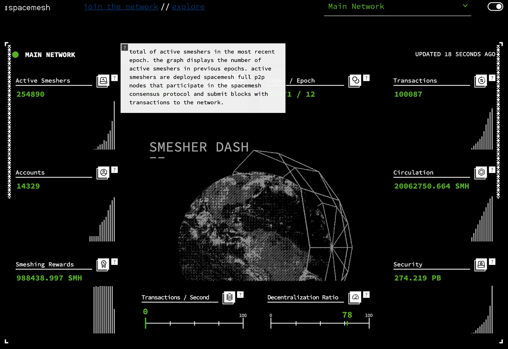Click the Layer / Epoch icon
This screenshot has width=508, height=349.
(355, 80)
